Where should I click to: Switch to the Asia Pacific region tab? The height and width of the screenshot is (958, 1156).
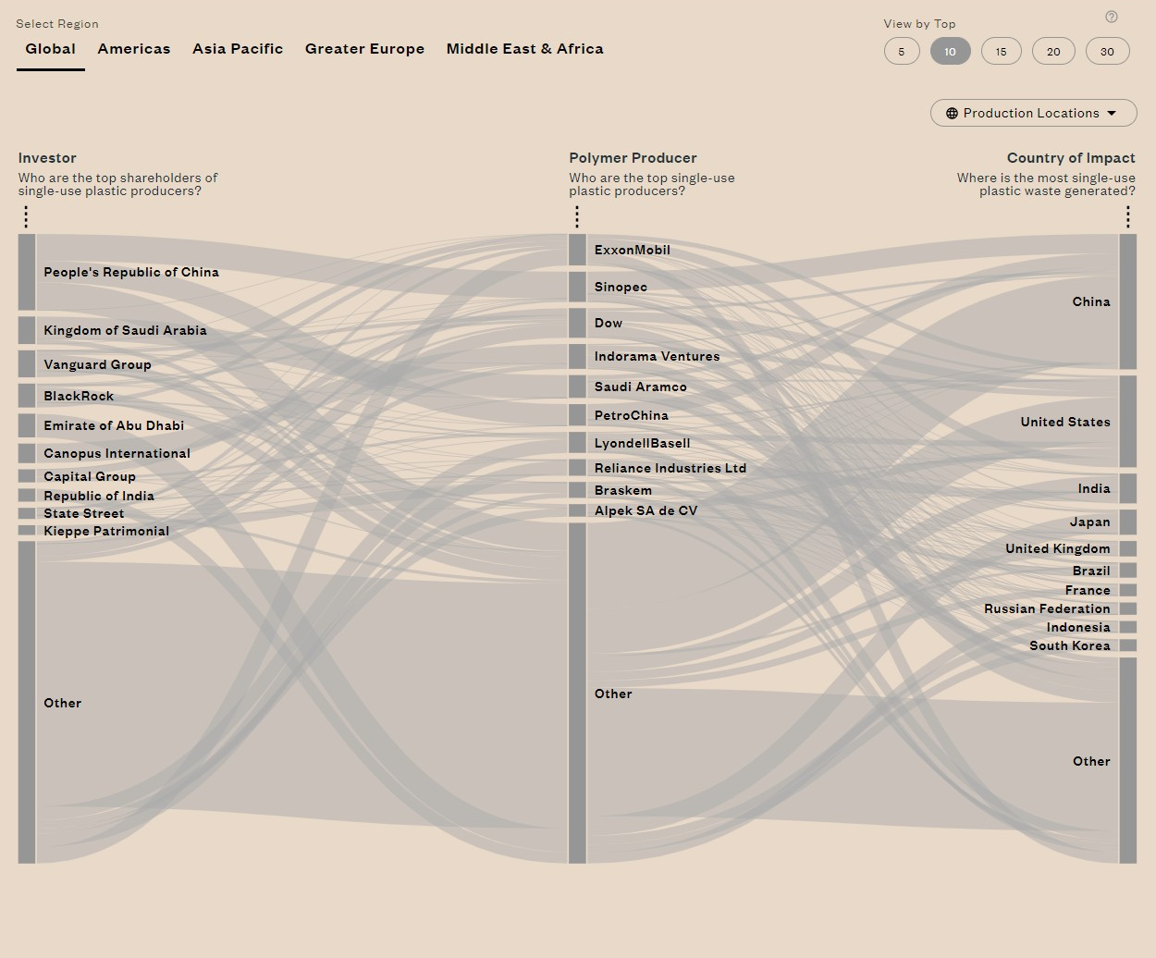[238, 49]
